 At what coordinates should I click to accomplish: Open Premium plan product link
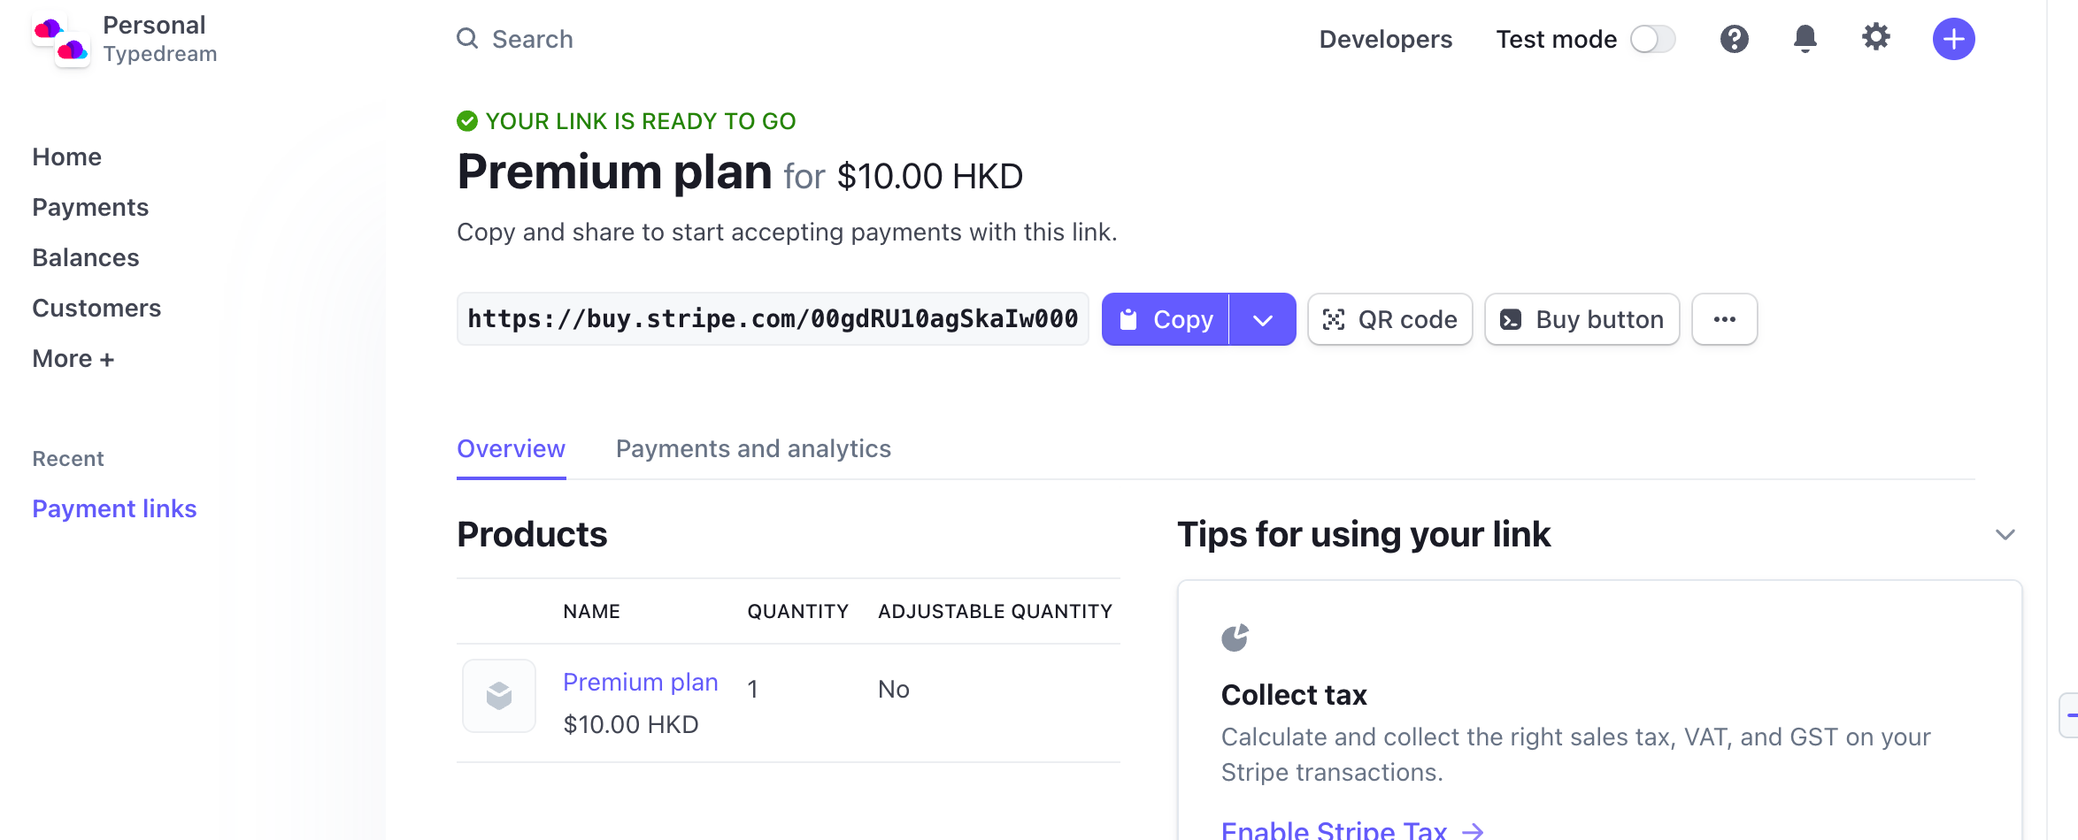pos(640,683)
